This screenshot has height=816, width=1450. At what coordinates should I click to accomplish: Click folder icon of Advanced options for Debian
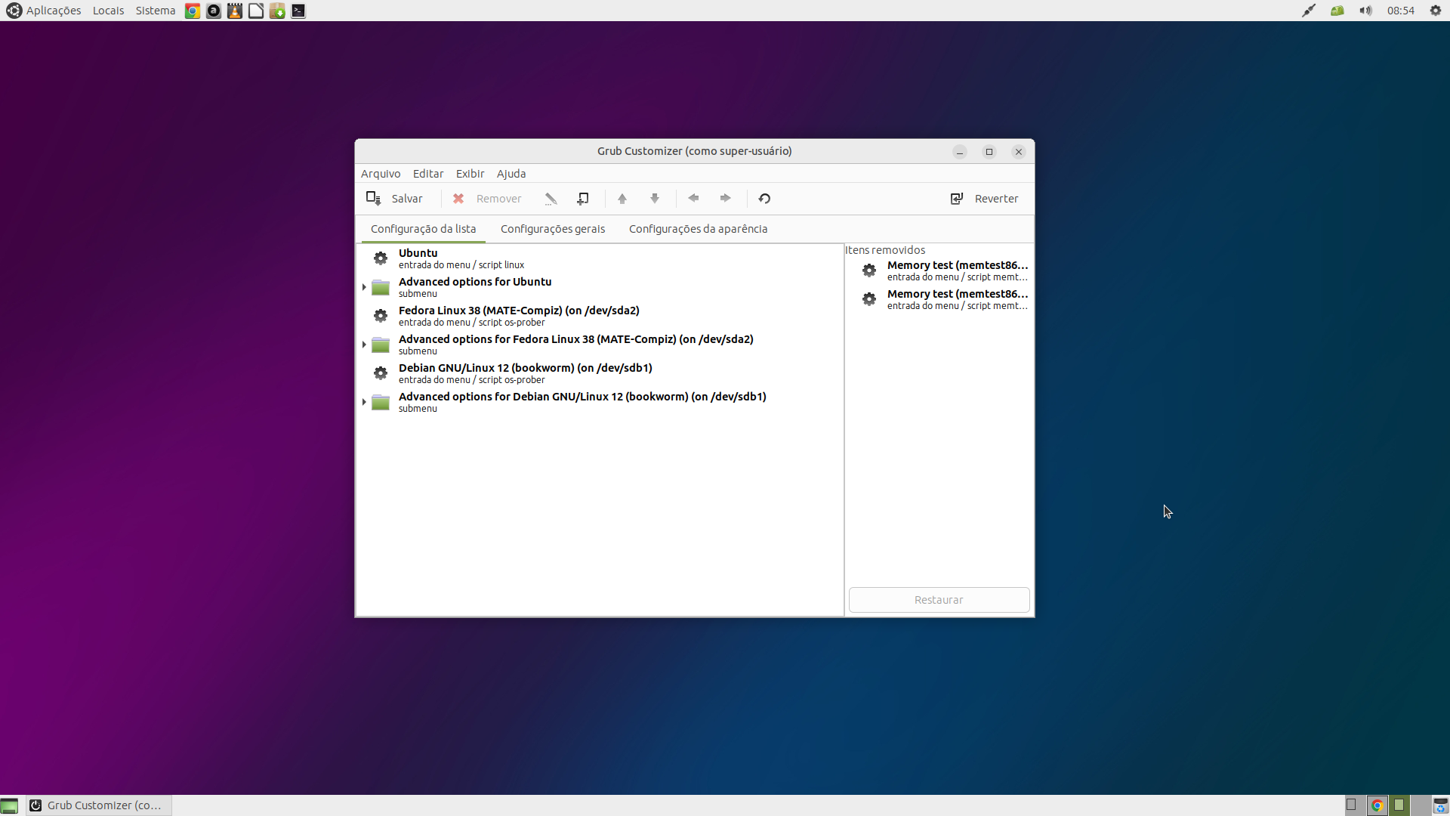click(x=381, y=402)
